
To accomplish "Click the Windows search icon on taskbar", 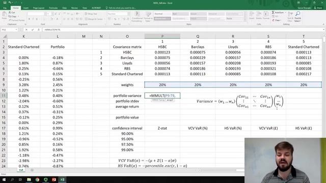I will [12, 179].
